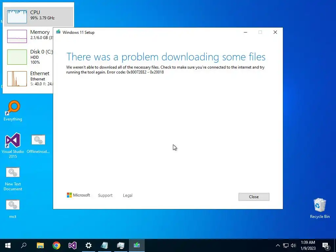Select the OfflineInsid... desktop file icon

[x=38, y=144]
